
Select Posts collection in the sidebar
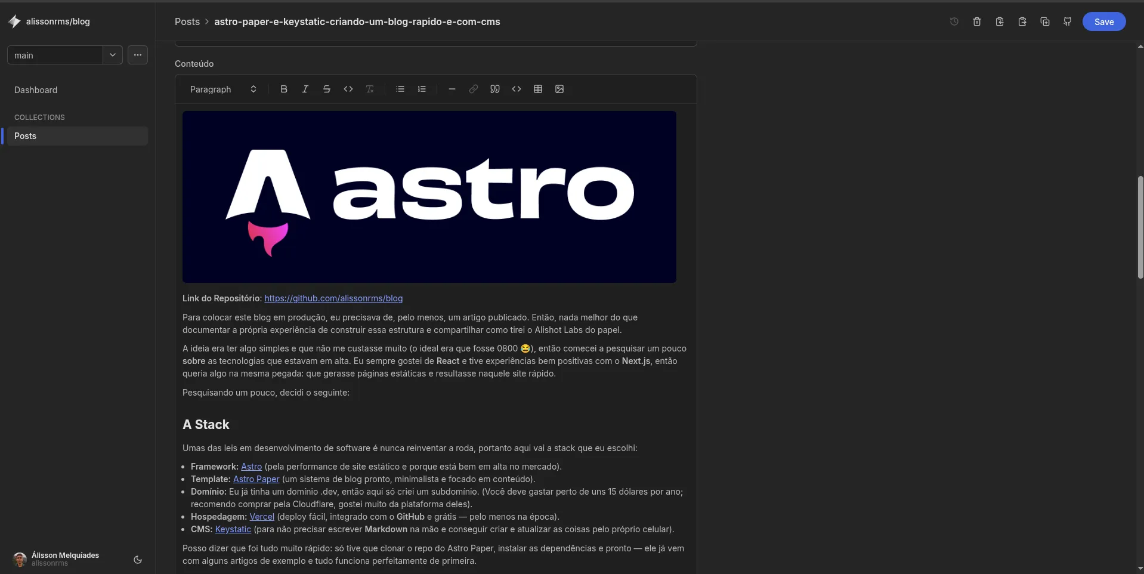point(26,136)
